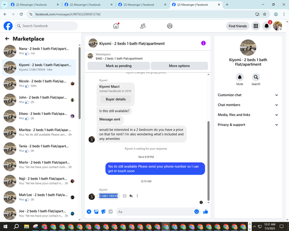Open the emoji picker in message box

(197, 212)
